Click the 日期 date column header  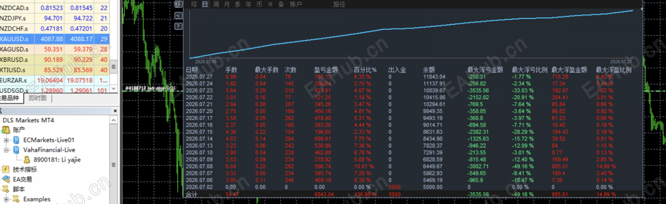[191, 70]
